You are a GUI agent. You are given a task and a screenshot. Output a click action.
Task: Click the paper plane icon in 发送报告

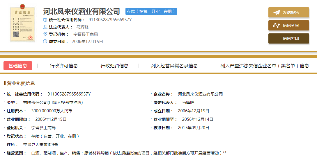276,12
